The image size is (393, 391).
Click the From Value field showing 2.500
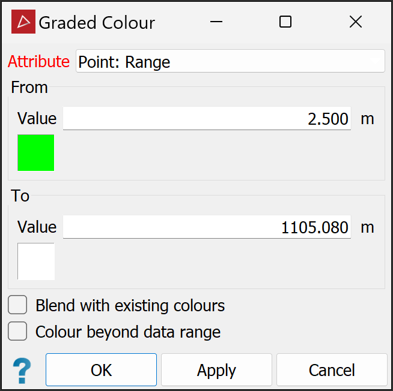click(207, 119)
